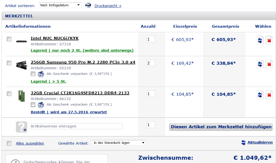Screen dimensions: 276x163
Task: Click refresh icon for Samsung 950 Pro row
Action: [260, 64]
